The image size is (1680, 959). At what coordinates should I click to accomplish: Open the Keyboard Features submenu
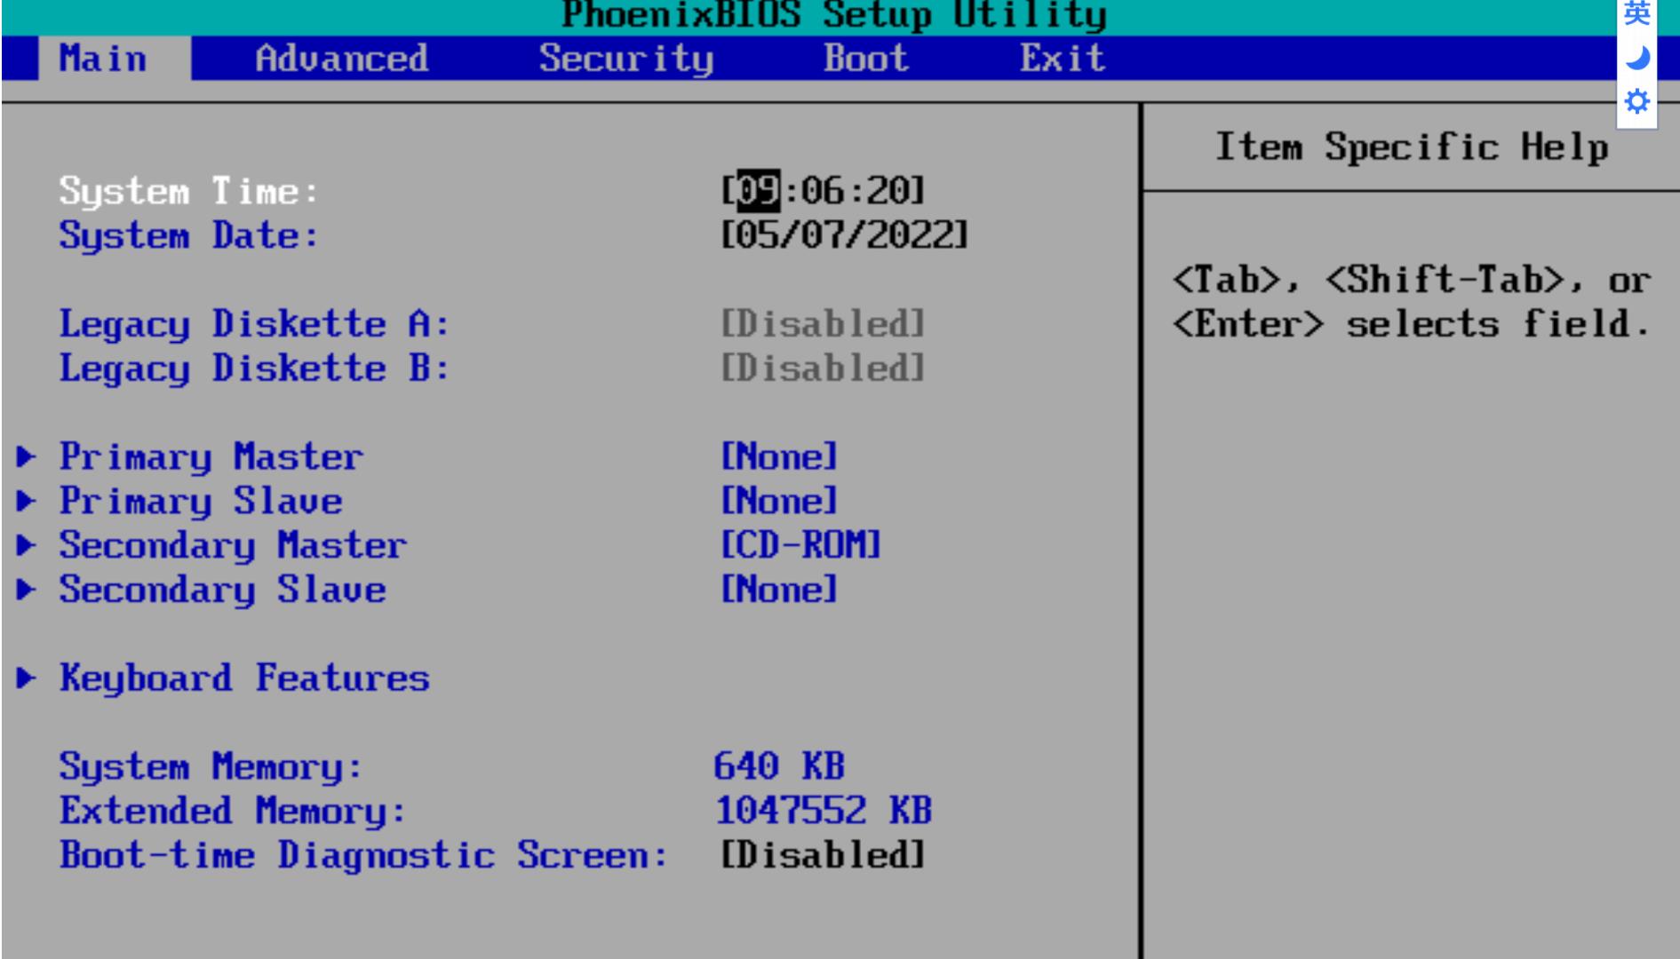(244, 679)
